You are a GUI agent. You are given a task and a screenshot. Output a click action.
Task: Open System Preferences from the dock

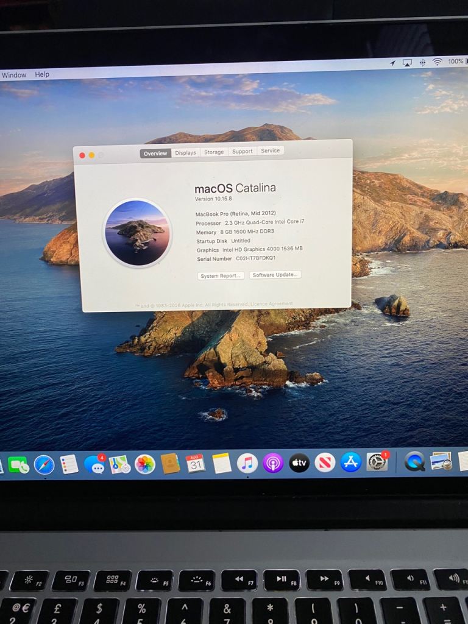tap(377, 461)
